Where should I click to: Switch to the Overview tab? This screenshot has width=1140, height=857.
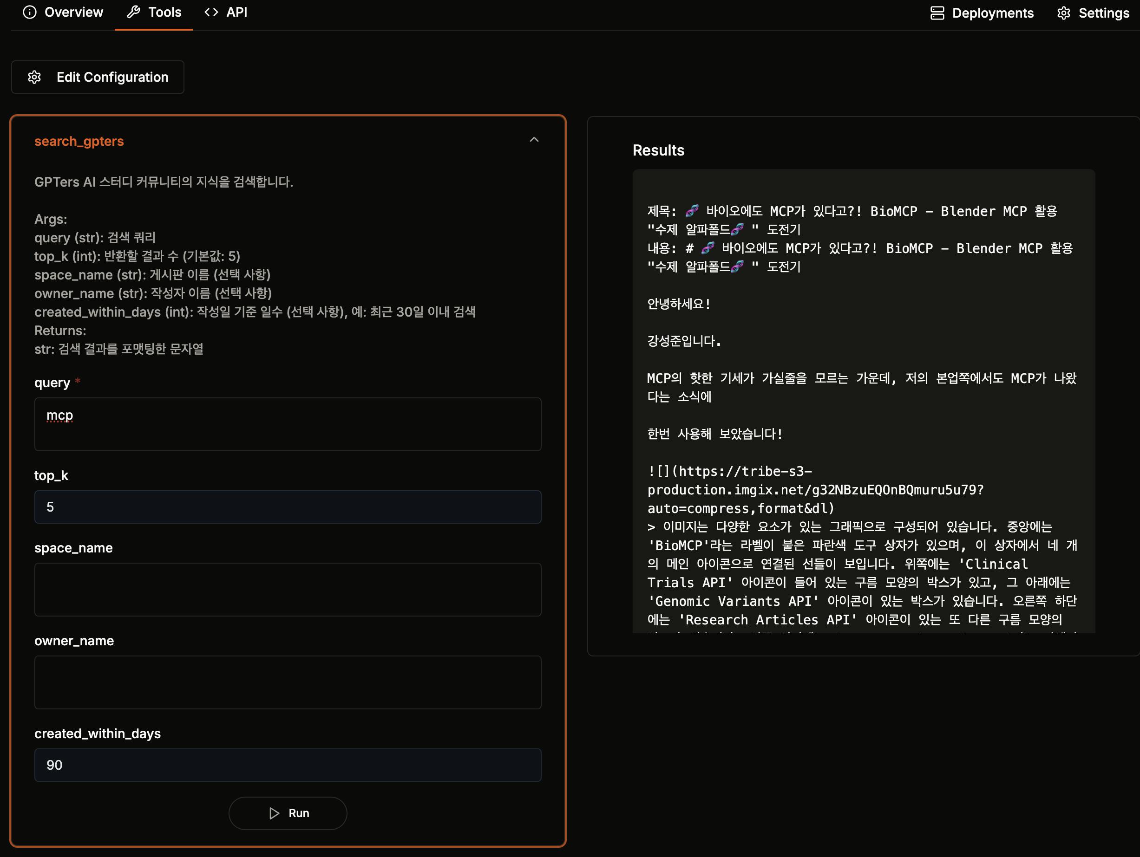[73, 13]
